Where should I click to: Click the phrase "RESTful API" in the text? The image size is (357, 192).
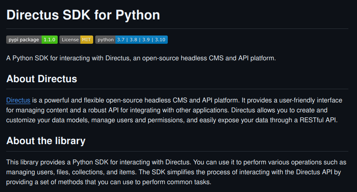(319, 120)
